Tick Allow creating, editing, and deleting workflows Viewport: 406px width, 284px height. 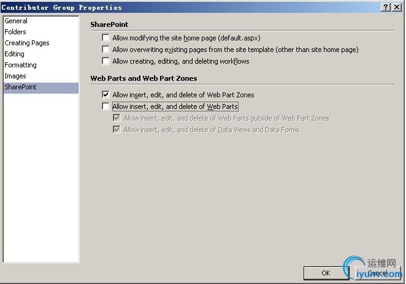tap(105, 61)
